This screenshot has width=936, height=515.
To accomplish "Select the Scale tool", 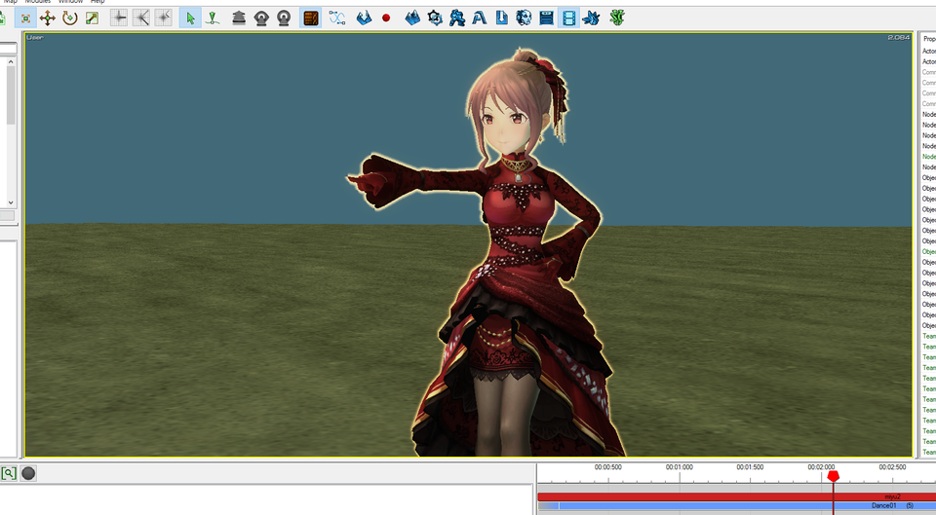I will (92, 18).
